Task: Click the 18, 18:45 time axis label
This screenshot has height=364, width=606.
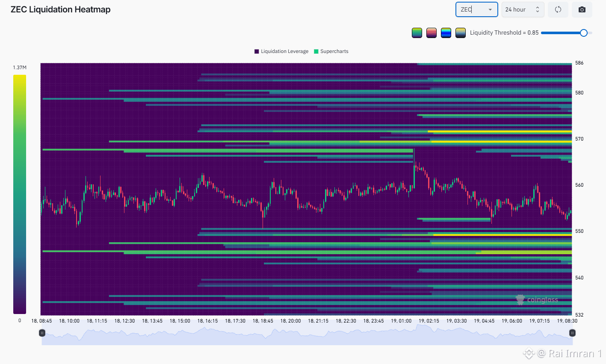Action: 263,321
